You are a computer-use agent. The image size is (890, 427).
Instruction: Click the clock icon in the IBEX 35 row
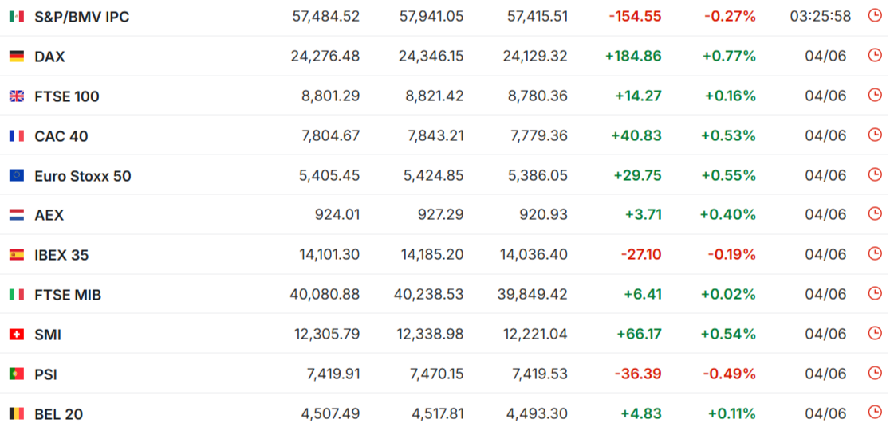[x=875, y=253]
